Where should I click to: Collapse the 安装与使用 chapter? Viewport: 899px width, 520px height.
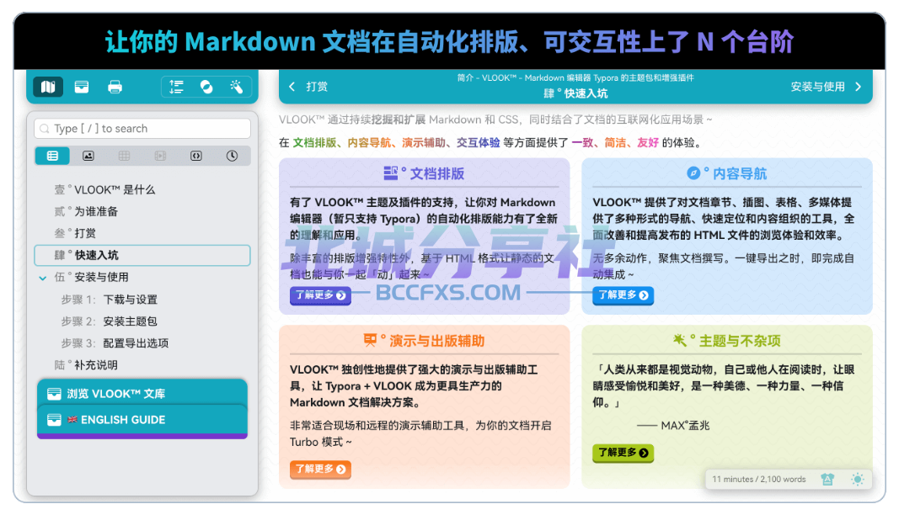click(x=42, y=279)
